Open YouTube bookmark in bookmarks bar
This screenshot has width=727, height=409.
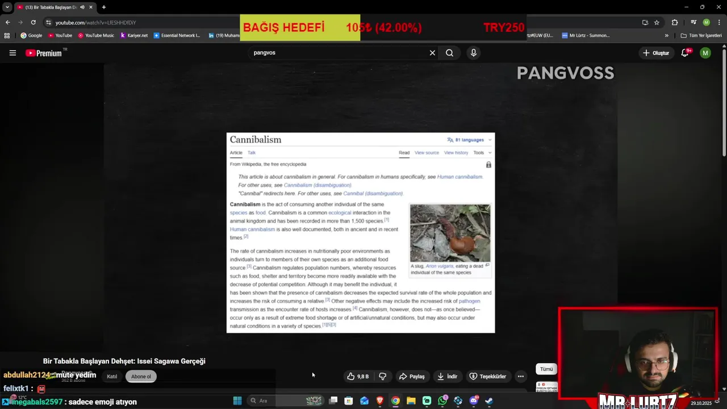(60, 35)
